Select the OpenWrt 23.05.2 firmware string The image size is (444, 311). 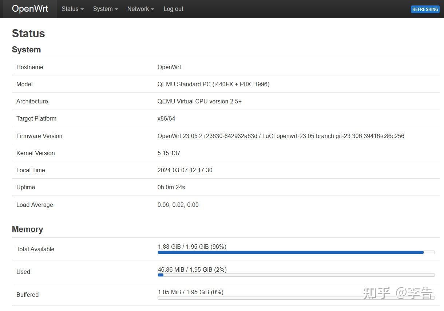(x=281, y=136)
